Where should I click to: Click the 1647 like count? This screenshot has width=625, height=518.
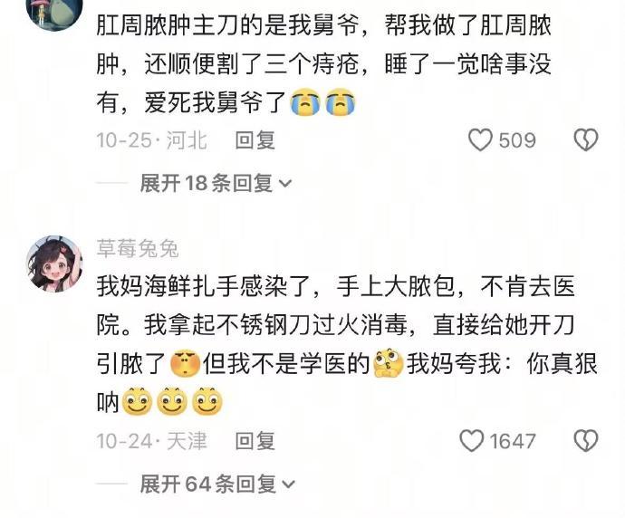pos(513,442)
